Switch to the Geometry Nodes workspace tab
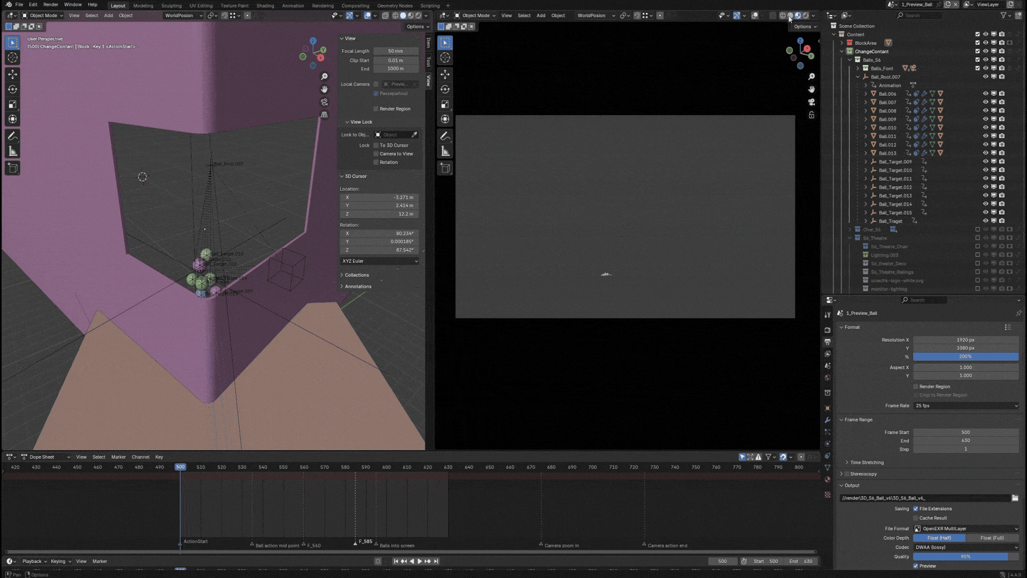This screenshot has width=1027, height=578. coord(395,5)
